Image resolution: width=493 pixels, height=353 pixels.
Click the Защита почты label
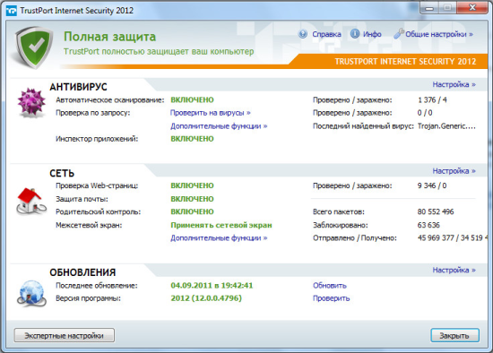(x=82, y=199)
